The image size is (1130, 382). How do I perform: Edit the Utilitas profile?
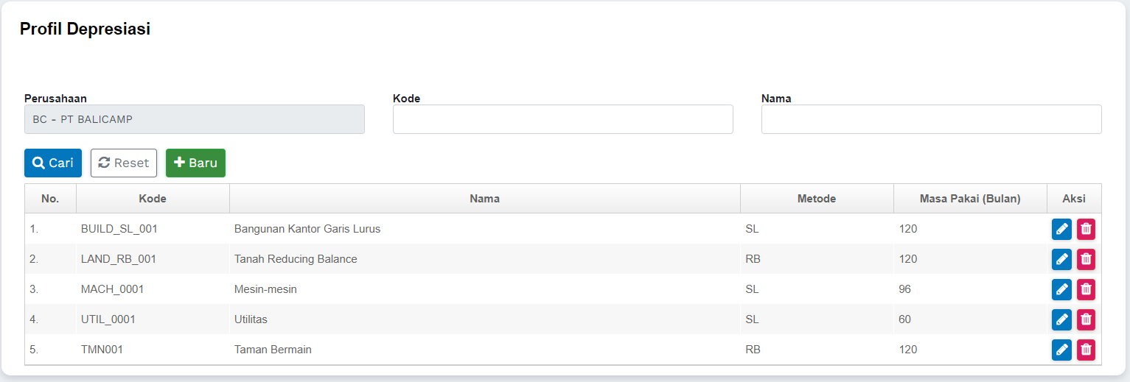coord(1061,319)
